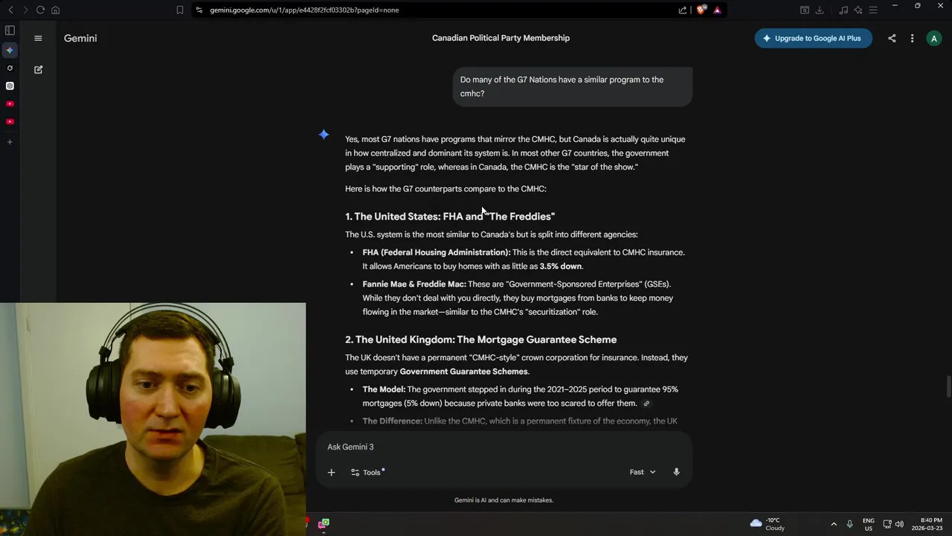Viewport: 952px width, 536px height.
Task: Open the media control music note icon
Action: [843, 10]
